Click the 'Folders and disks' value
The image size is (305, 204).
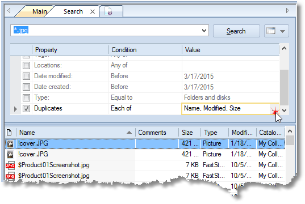tap(207, 97)
